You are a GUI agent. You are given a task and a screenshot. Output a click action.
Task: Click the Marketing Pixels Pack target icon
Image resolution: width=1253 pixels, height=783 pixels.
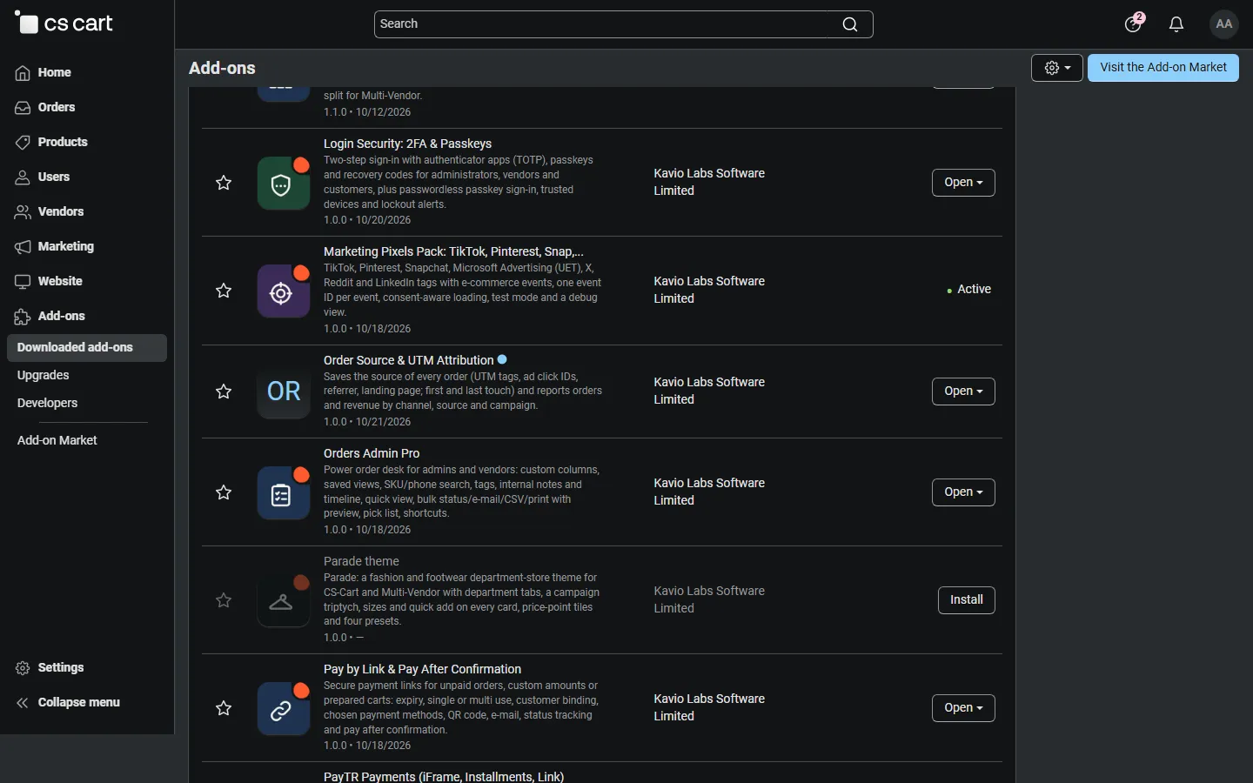[284, 291]
